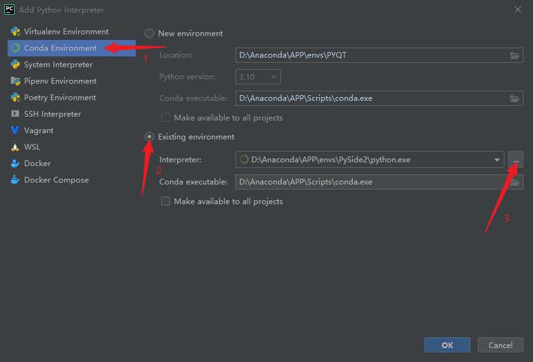Select the New environment radio button
Viewport: 533px width, 362px height.
tap(149, 33)
